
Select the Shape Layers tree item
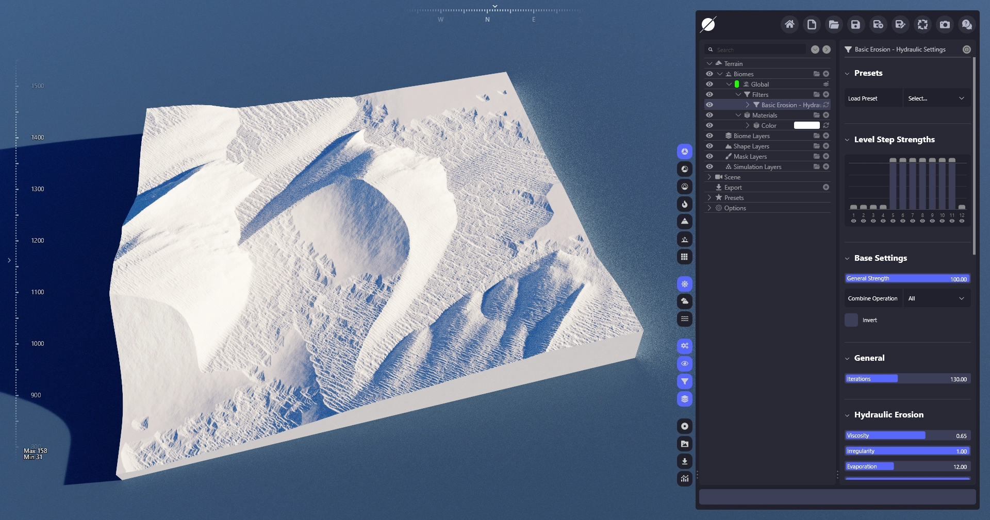coord(751,146)
